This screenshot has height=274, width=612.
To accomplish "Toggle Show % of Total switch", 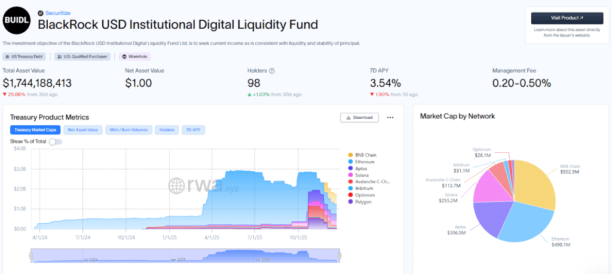I will 56,141.
